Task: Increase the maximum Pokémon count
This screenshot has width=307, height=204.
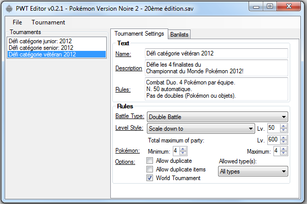Action: [284, 149]
